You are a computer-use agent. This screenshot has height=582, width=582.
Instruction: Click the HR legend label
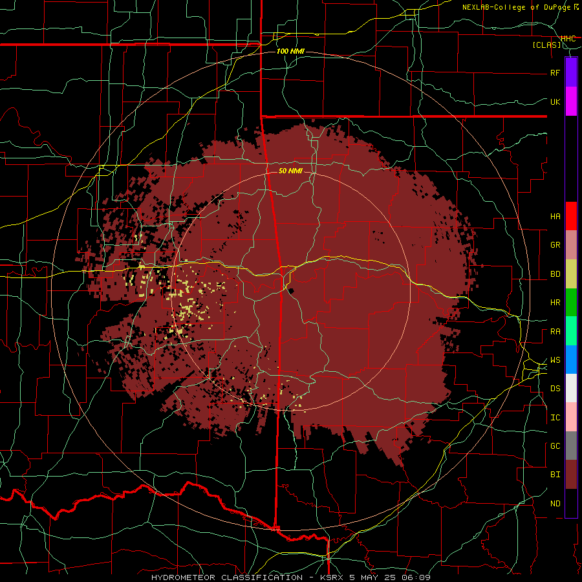pyautogui.click(x=555, y=303)
